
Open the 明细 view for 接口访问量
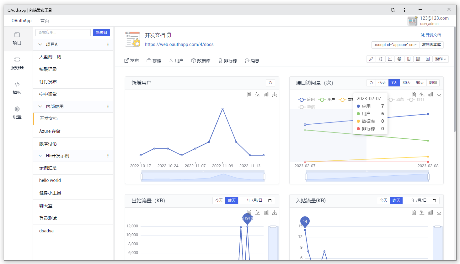click(x=433, y=83)
